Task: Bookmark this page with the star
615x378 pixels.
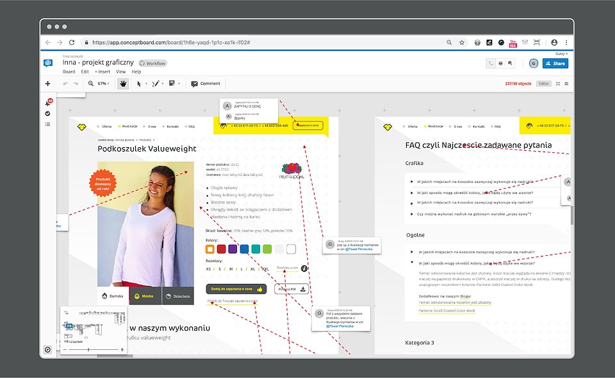Action: point(462,42)
